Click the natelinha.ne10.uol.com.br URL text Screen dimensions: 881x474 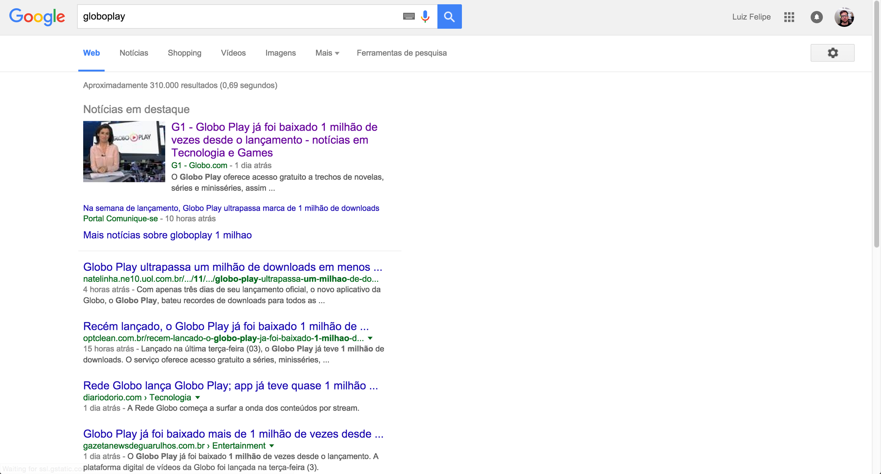231,279
